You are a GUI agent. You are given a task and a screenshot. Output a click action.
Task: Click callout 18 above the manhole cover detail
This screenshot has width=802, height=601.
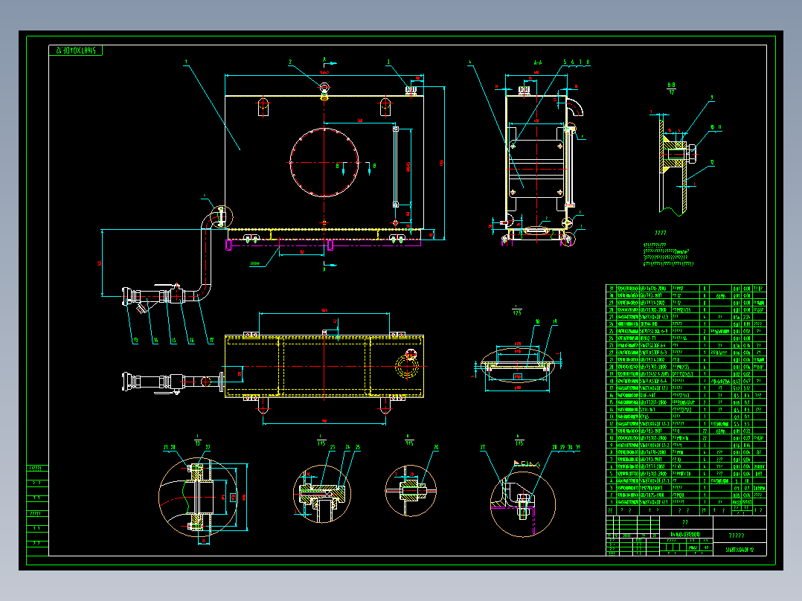[538, 322]
